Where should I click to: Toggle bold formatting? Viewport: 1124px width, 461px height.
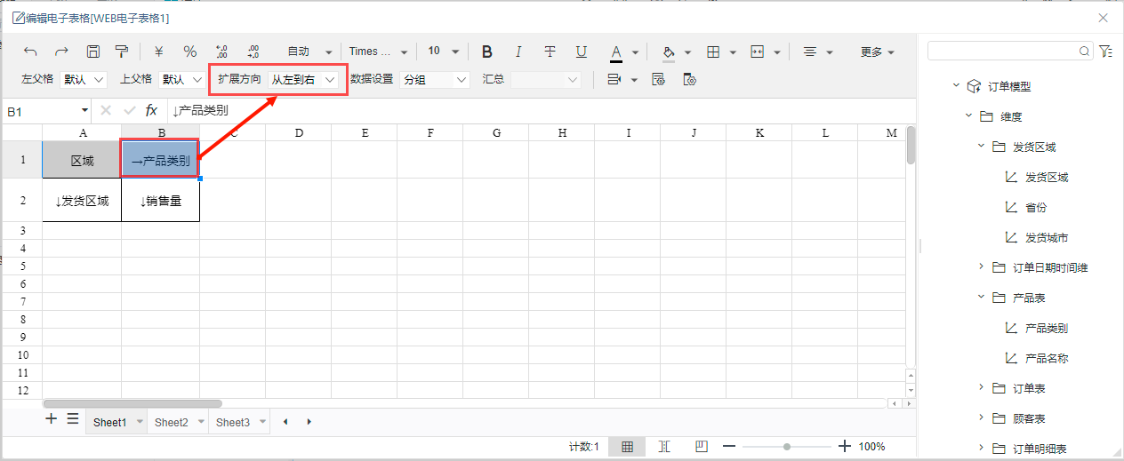point(486,52)
